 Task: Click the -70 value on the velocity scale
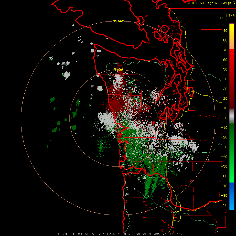[224, 186]
